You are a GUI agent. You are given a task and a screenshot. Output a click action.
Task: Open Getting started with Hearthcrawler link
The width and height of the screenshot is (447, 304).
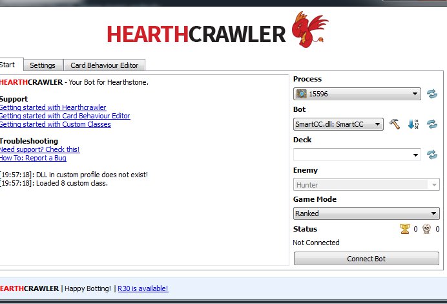(53, 107)
